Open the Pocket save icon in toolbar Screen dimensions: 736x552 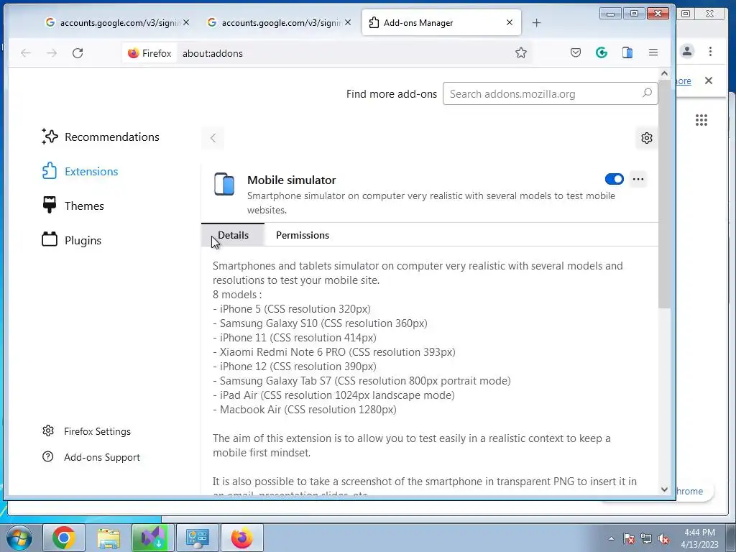pos(576,52)
